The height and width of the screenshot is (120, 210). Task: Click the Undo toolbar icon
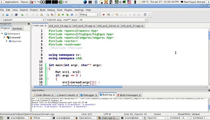[22, 15]
